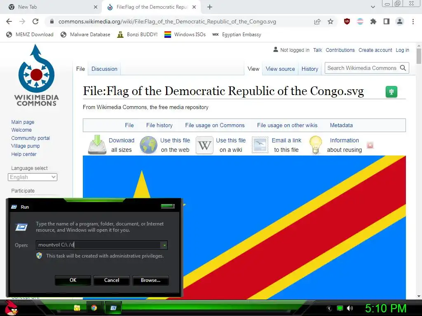
Task: Jump to File usage on Commons section
Action: (x=215, y=125)
